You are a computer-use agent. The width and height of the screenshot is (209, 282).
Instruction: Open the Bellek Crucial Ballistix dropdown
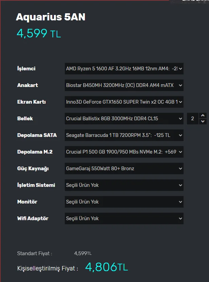pyautogui.click(x=124, y=119)
